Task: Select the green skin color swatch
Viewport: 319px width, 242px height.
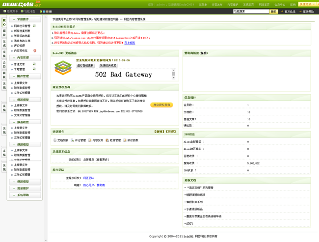Action: click(x=41, y=12)
